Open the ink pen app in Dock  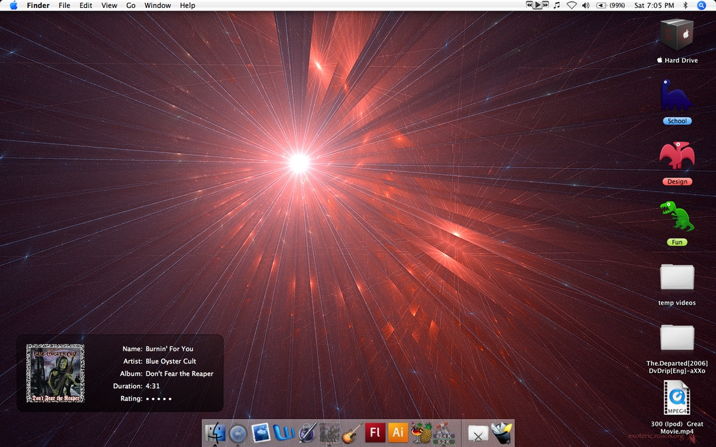point(306,433)
